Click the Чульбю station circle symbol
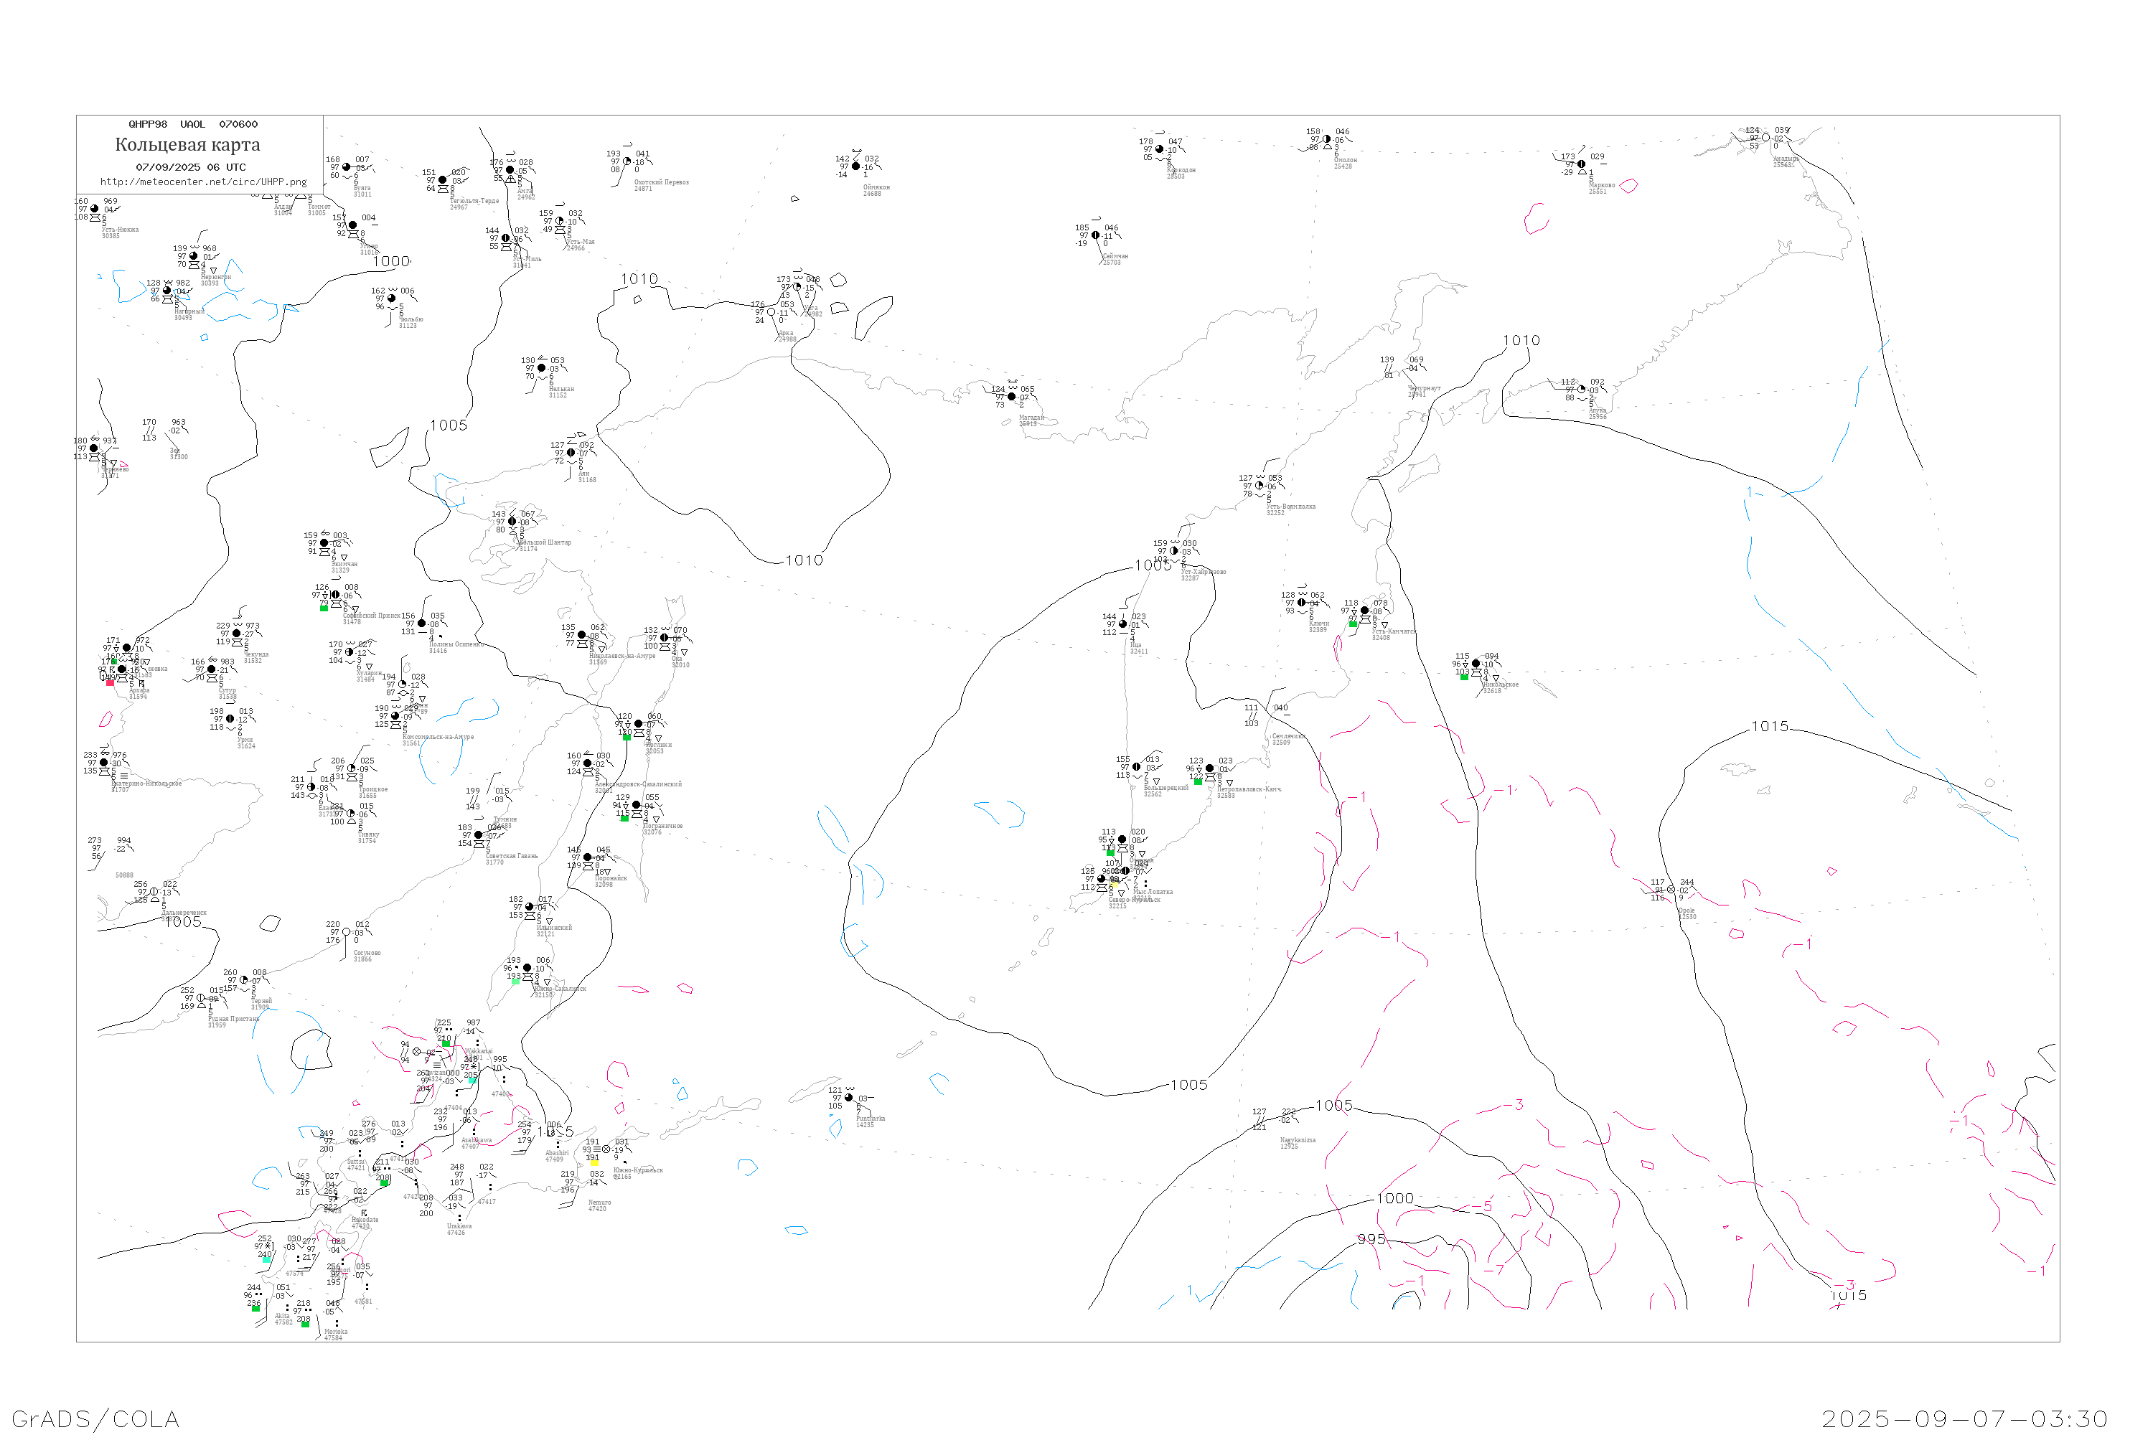This screenshot has height=1435, width=2153. pos(392,298)
